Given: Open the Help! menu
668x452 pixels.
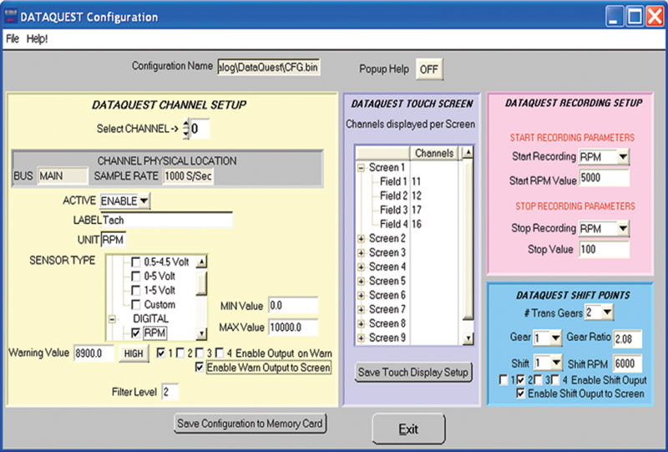Looking at the screenshot, I should (37, 38).
